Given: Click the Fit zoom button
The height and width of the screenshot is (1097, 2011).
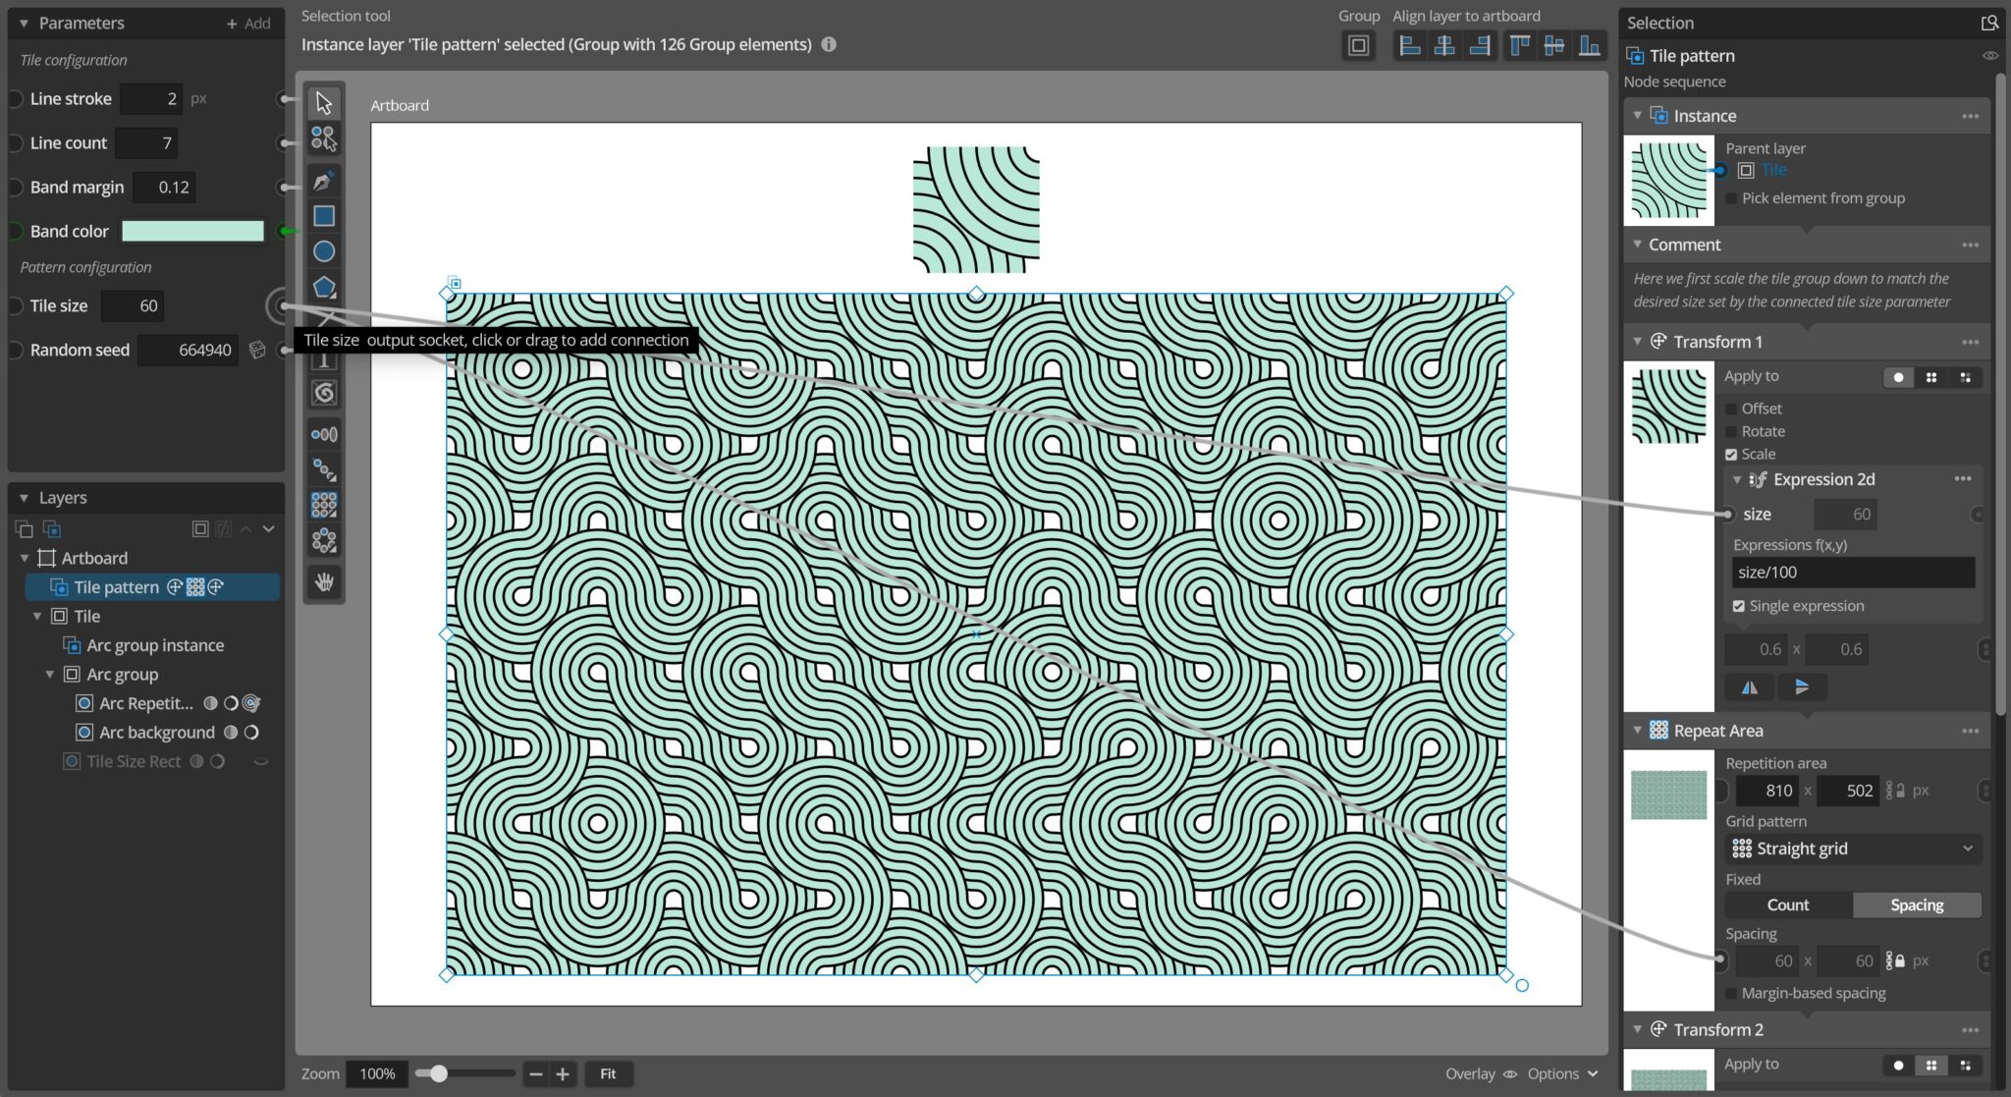Looking at the screenshot, I should pos(609,1073).
